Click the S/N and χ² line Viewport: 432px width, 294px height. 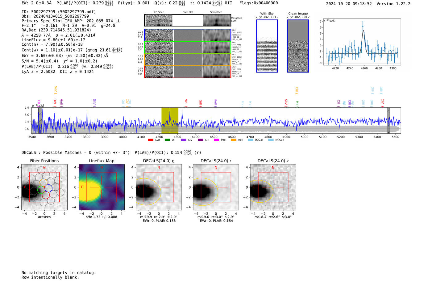[60, 61]
